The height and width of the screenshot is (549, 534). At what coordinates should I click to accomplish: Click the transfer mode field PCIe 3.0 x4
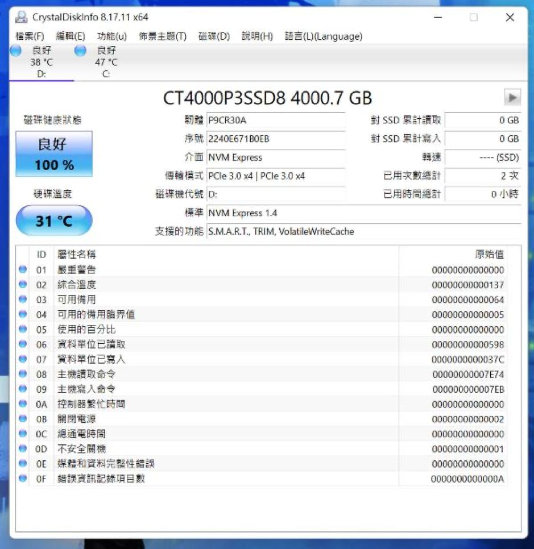(276, 176)
